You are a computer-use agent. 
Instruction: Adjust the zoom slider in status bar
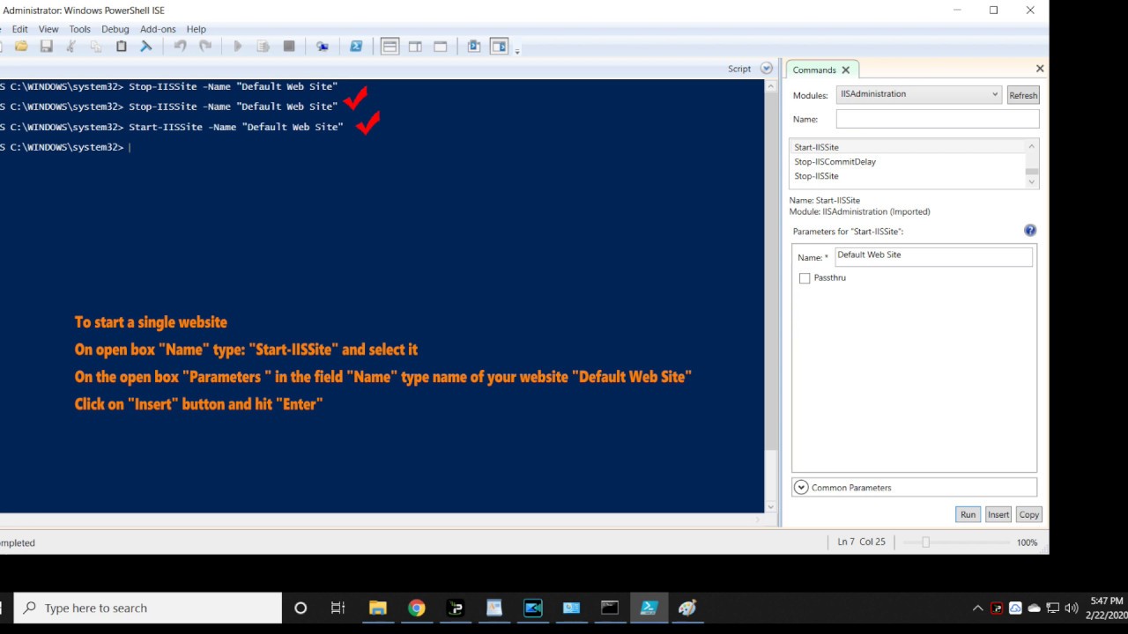tap(925, 542)
